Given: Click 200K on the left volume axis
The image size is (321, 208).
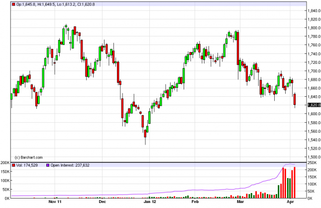Looking at the screenshot, I should [5, 163].
